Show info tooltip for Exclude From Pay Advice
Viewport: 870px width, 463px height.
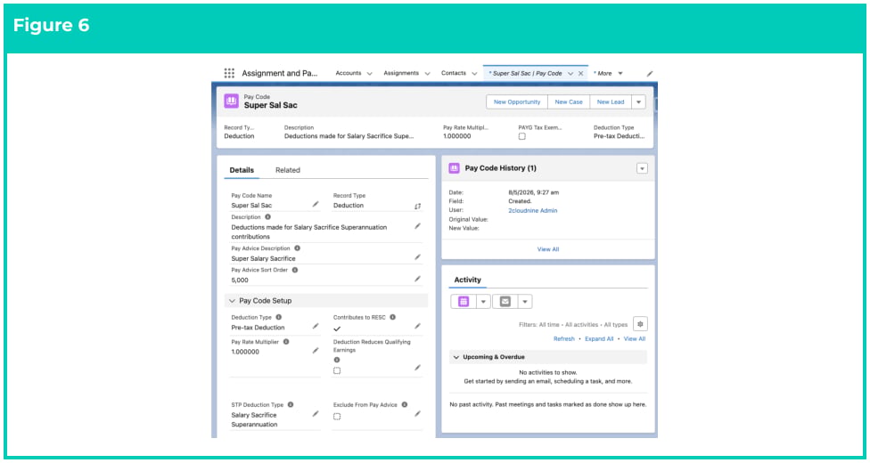tap(405, 405)
